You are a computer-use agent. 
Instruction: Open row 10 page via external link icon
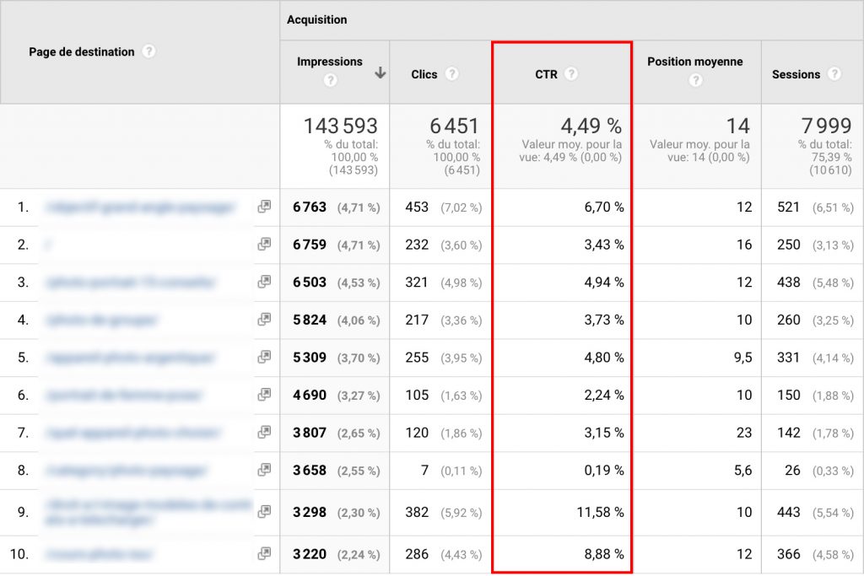pyautogui.click(x=264, y=554)
